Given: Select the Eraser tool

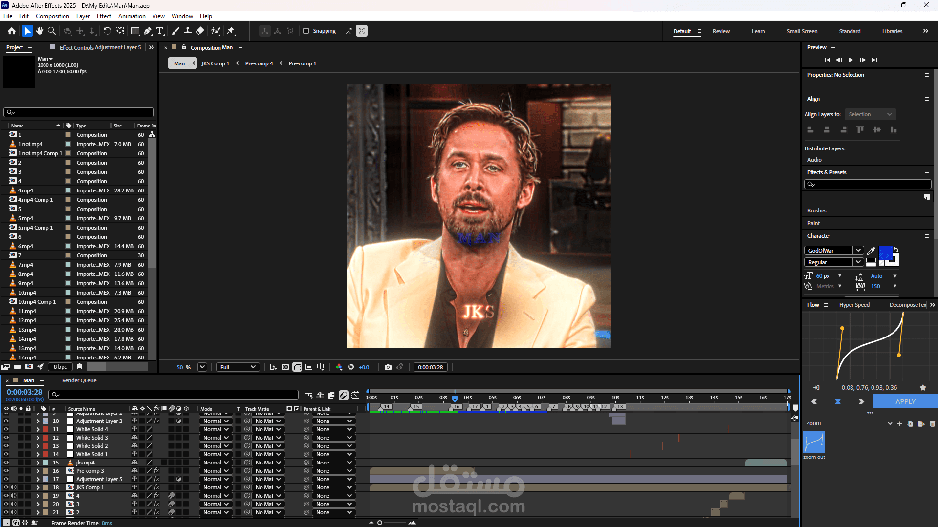Looking at the screenshot, I should pos(200,31).
